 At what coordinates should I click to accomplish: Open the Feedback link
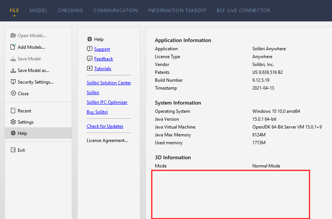coord(103,59)
